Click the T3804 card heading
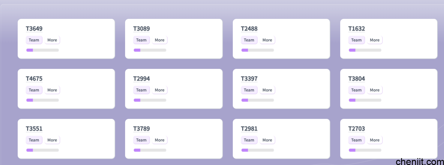 click(x=356, y=79)
